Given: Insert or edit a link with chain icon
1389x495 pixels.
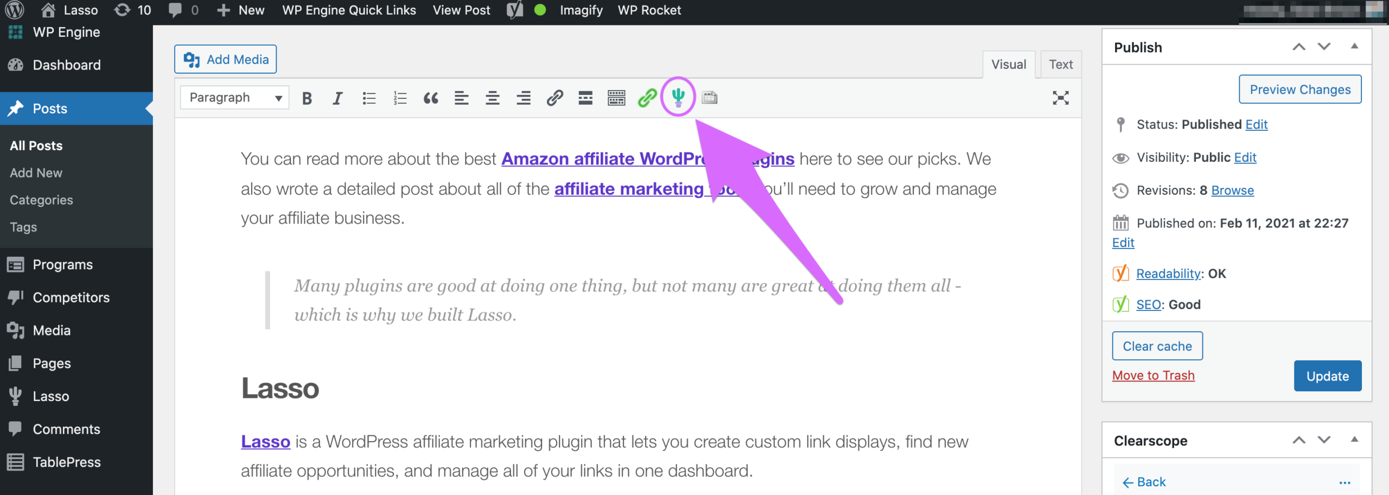Looking at the screenshot, I should (x=555, y=98).
